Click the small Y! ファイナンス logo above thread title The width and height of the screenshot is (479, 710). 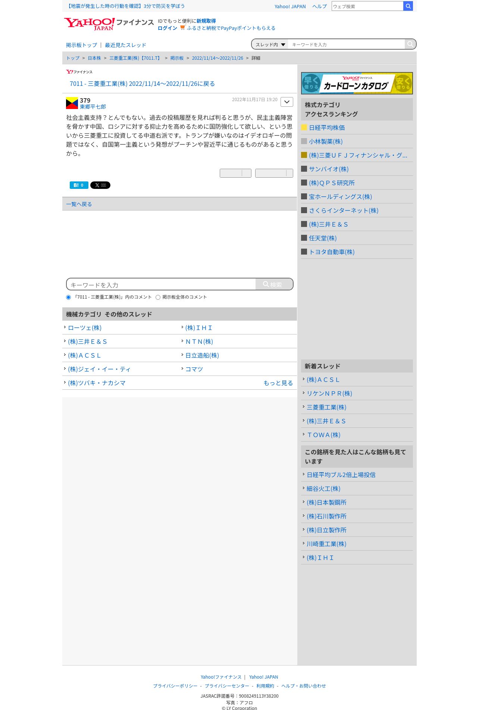pyautogui.click(x=79, y=72)
